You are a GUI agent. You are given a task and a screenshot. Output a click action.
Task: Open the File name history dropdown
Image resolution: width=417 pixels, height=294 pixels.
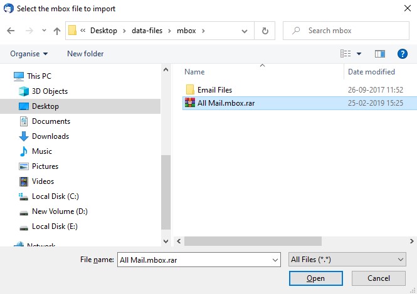[275, 260]
